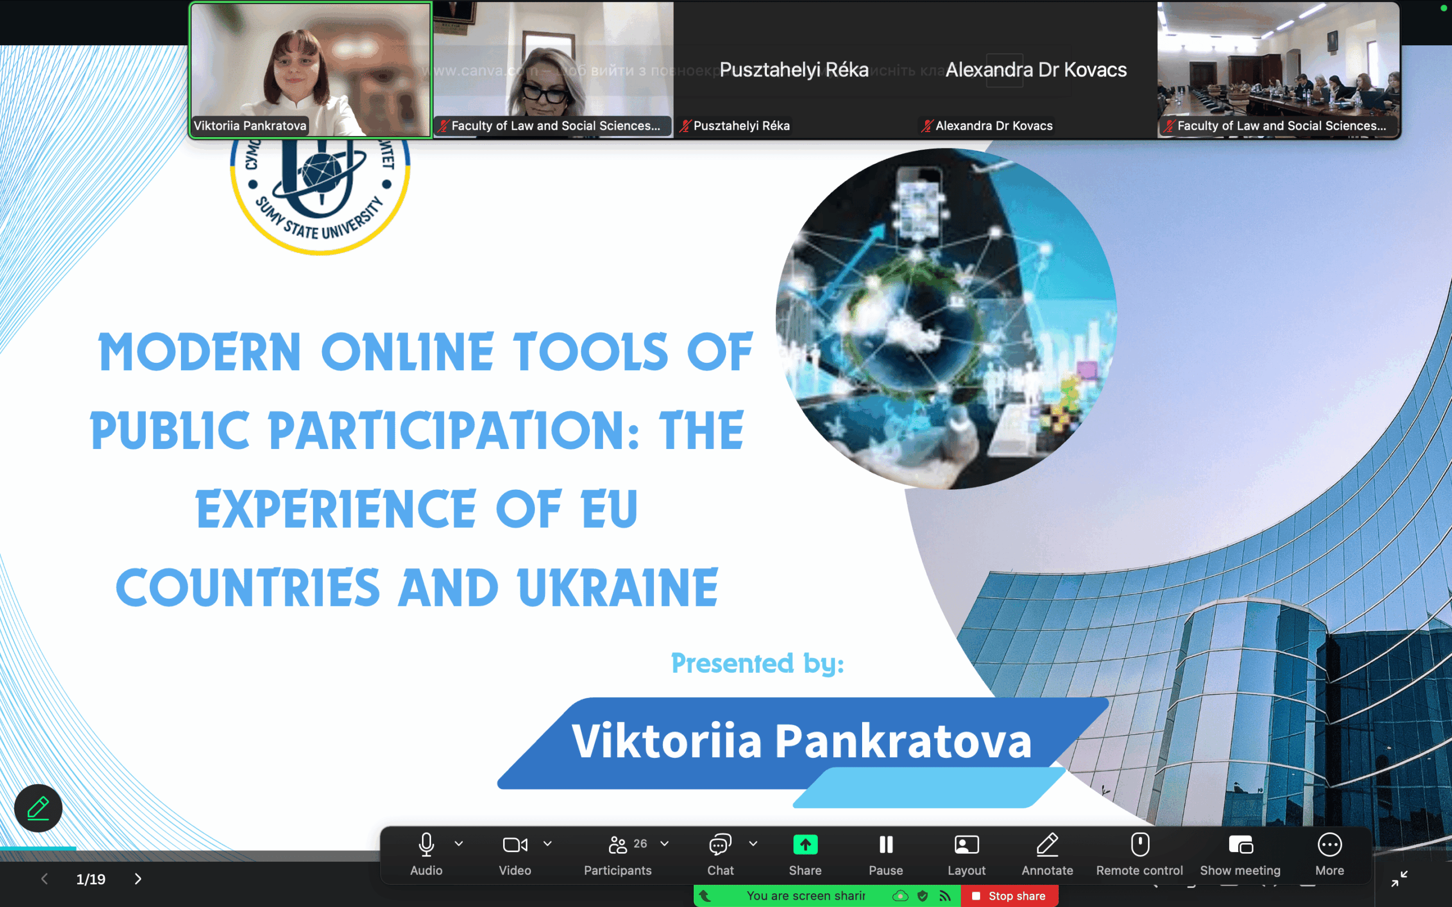Click the Remote control mouse icon
Image resolution: width=1452 pixels, height=907 pixels.
click(x=1139, y=845)
